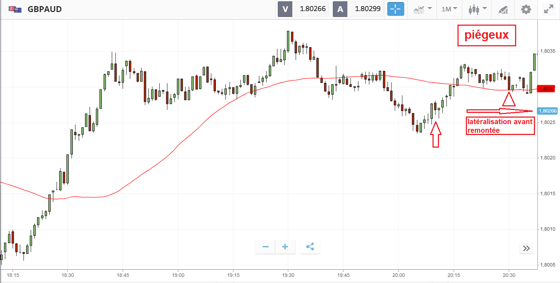The width and height of the screenshot is (560, 283).
Task: Click the GBPAUD flag icon
Action: pos(15,9)
